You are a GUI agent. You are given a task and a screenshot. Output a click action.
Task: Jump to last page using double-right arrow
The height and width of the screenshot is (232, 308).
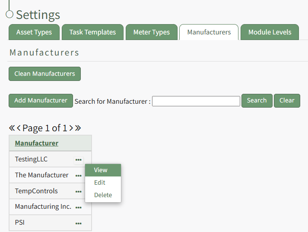pos(78,128)
